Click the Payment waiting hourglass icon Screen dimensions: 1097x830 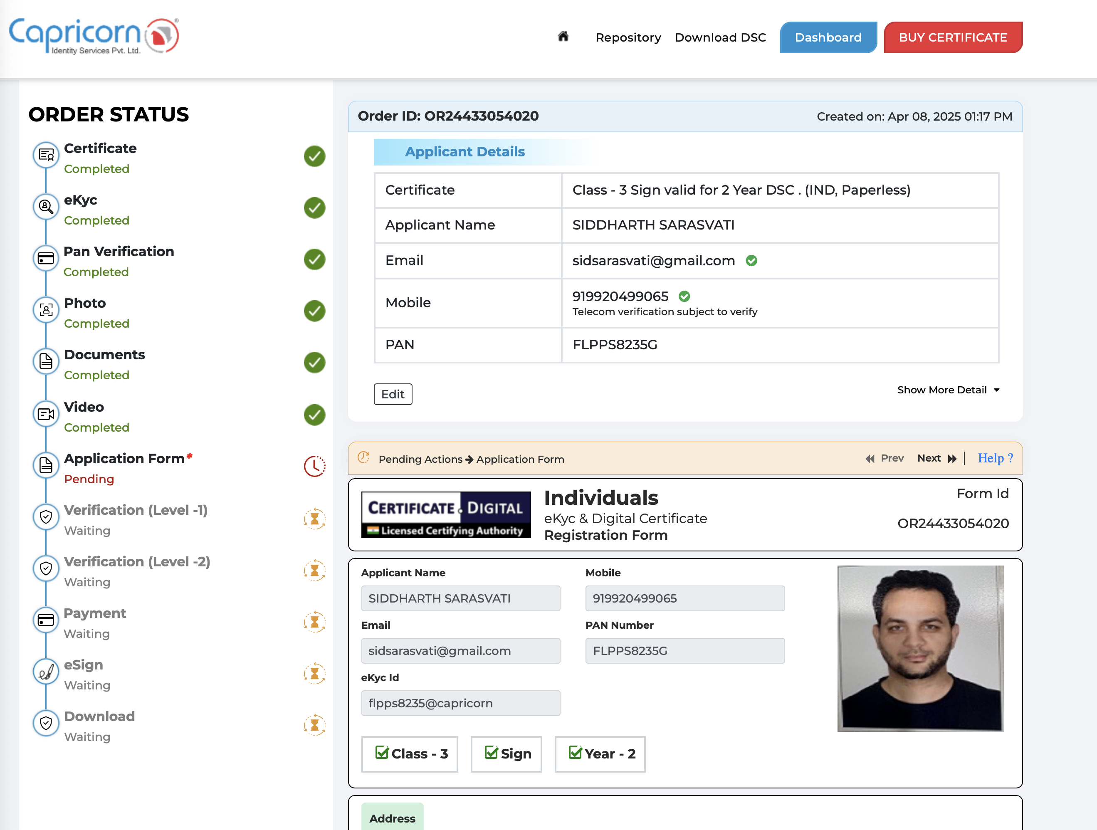click(314, 622)
